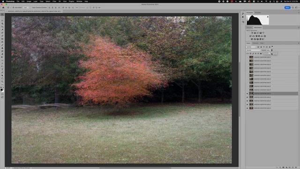Click the Fill slider popup handle
The height and width of the screenshot is (169, 300).
pos(270,53)
